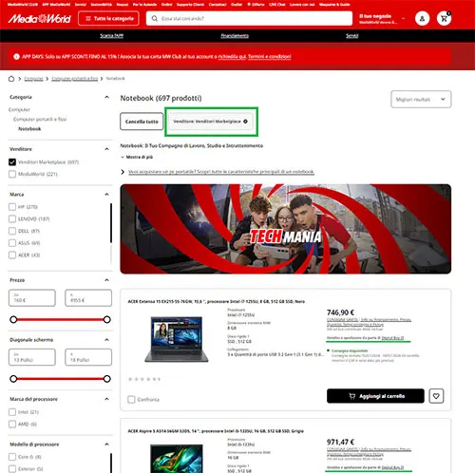Viewport: 475px width, 473px height.
Task: Check the HP brand checkbox
Action: point(12,207)
